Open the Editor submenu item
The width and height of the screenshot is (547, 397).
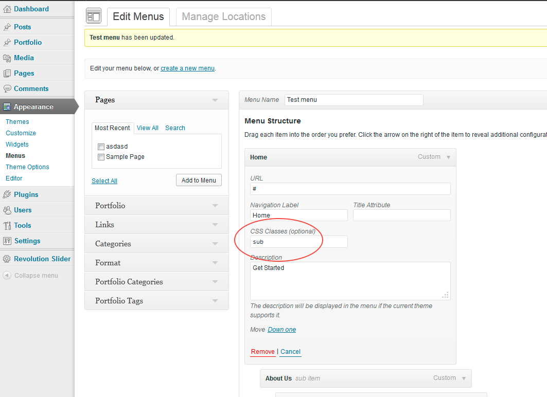point(14,178)
